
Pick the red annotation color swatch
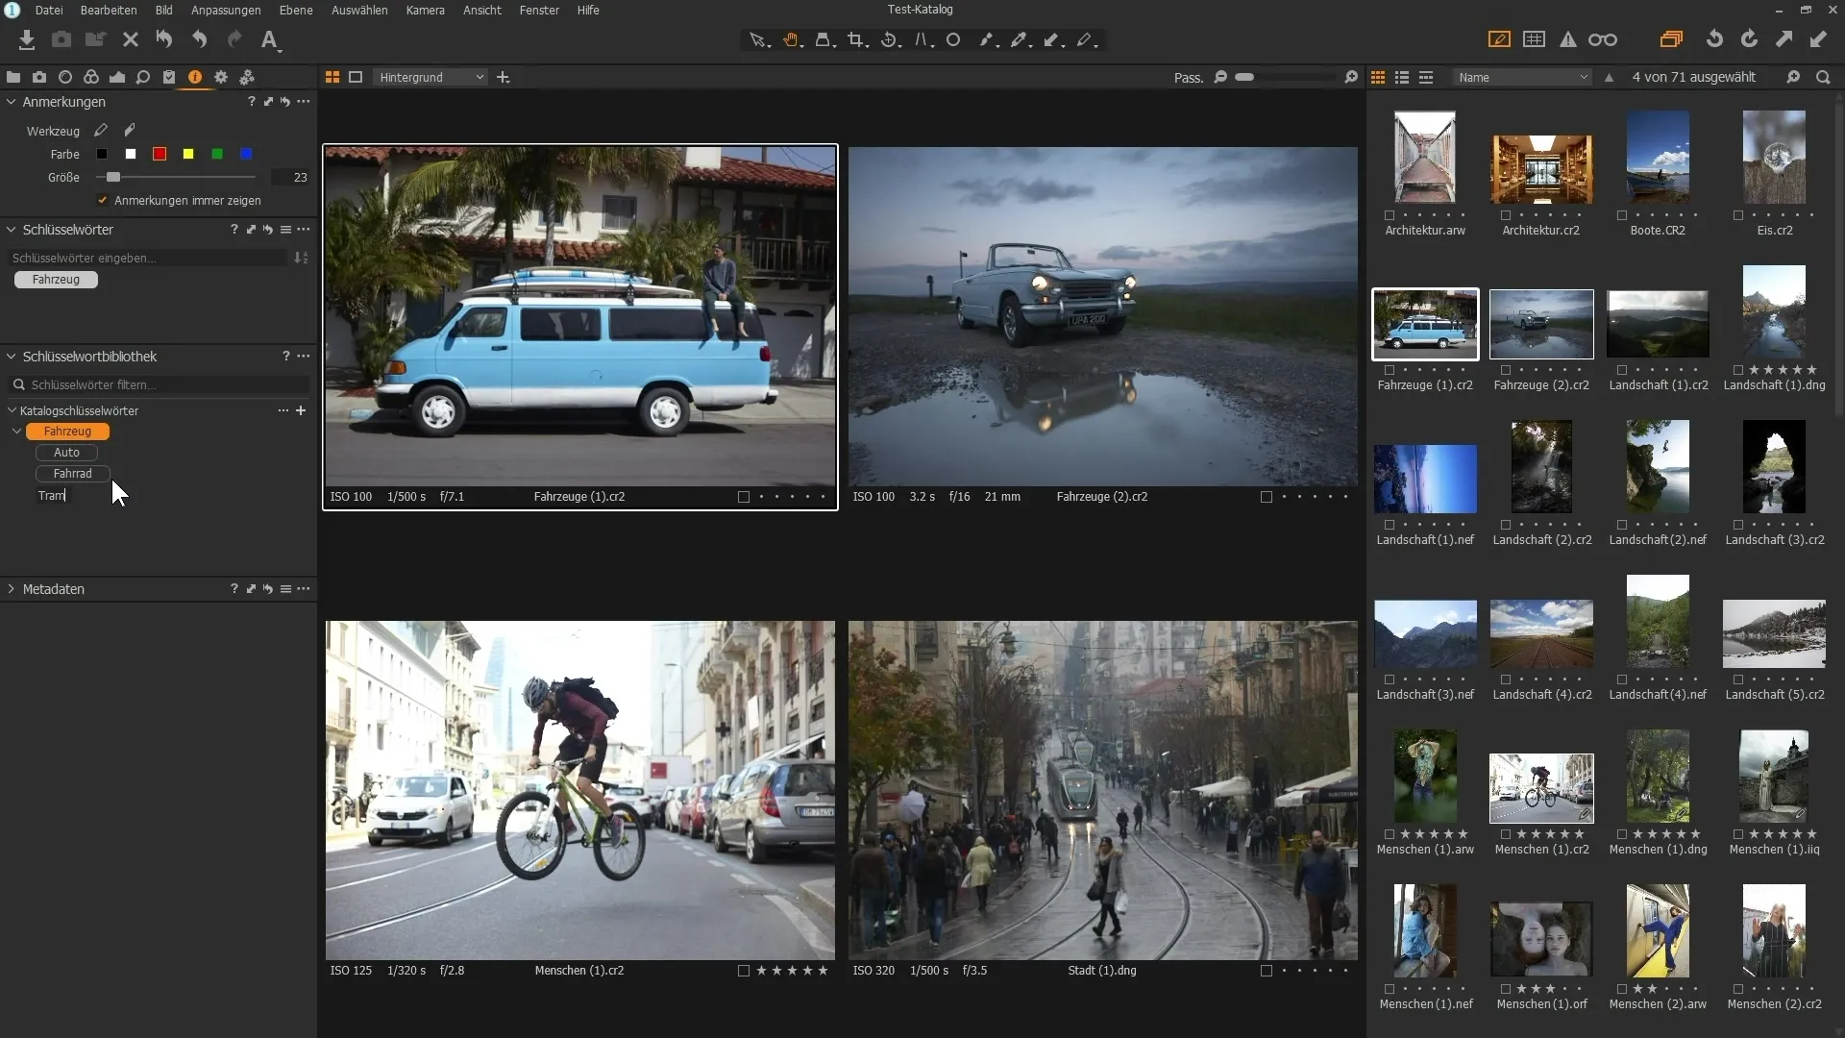click(x=160, y=154)
